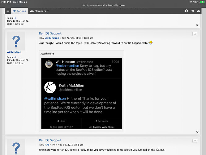The height and width of the screenshot is (155, 206).
Task: Switch to the Forums tab
Action: pyautogui.click(x=19, y=11)
